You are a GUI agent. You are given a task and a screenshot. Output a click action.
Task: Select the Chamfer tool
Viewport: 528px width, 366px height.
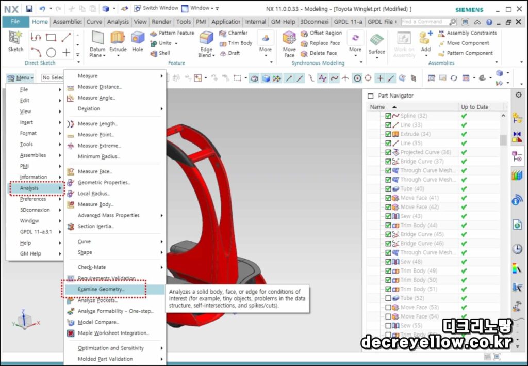coord(234,33)
